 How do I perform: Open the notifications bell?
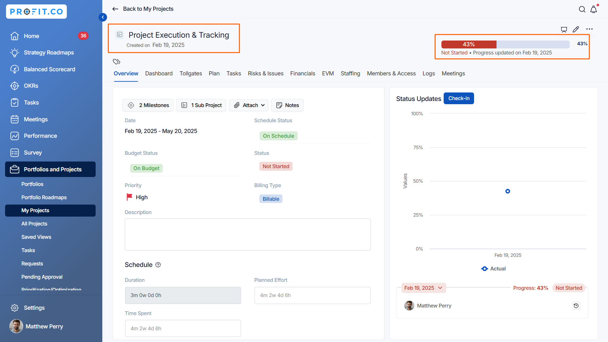tap(594, 9)
